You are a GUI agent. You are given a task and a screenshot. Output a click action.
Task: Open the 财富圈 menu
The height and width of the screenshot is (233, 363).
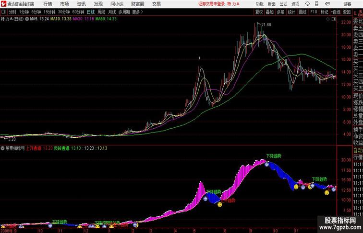137,4
